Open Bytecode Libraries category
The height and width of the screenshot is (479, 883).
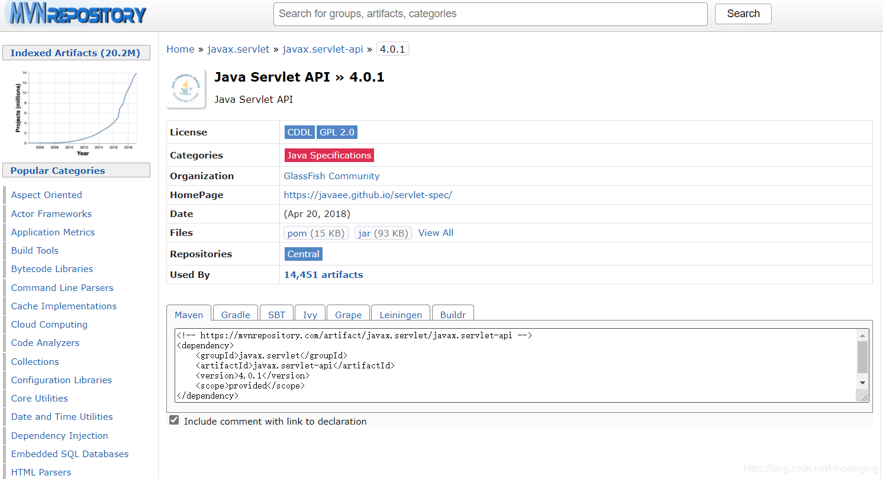click(x=52, y=269)
